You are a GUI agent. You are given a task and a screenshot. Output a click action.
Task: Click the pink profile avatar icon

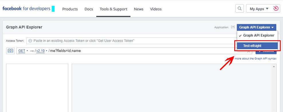pos(276,9)
